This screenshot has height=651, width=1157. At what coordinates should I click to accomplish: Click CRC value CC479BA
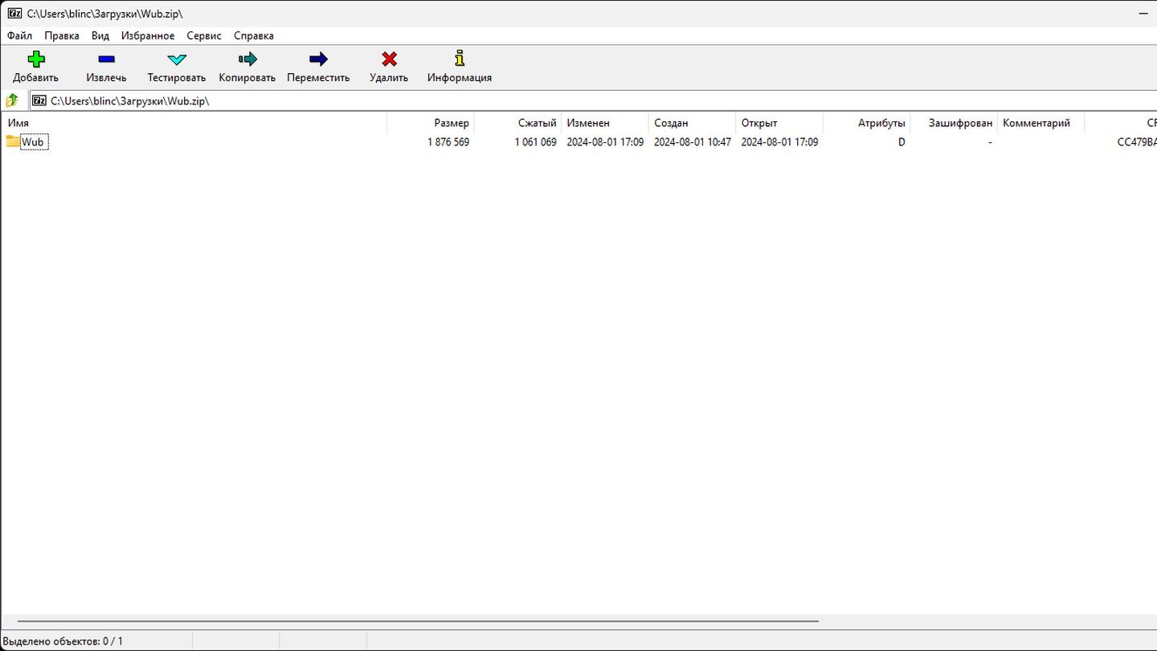[1137, 142]
